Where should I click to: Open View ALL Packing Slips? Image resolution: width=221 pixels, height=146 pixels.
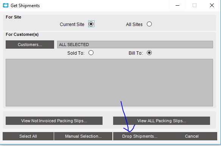click(162, 121)
